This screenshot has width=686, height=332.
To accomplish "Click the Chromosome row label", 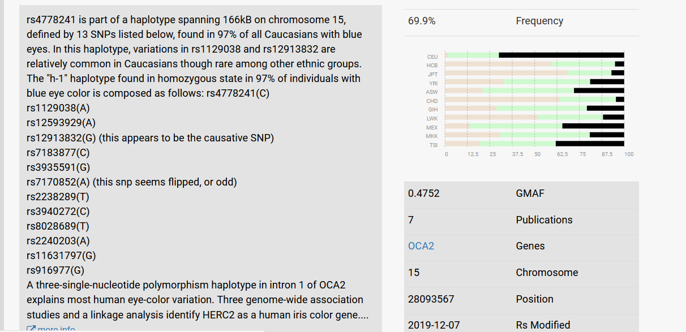I will pyautogui.click(x=547, y=273).
